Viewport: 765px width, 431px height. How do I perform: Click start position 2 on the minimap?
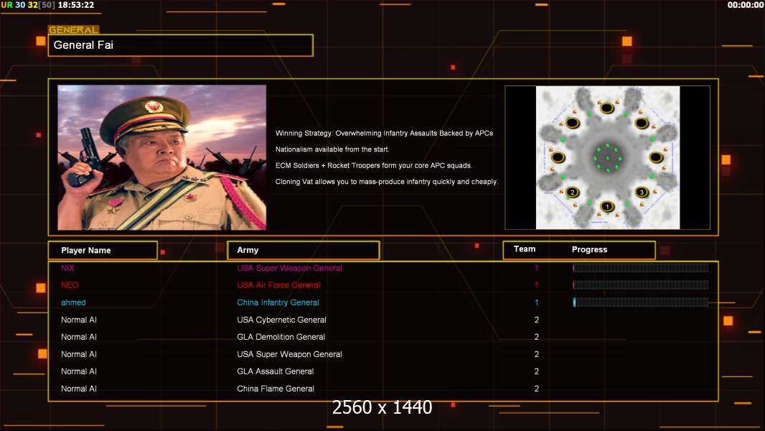[572, 193]
